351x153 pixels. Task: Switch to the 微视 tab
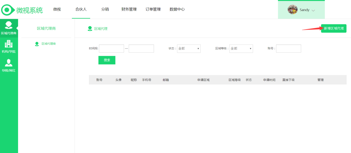[x=57, y=9]
